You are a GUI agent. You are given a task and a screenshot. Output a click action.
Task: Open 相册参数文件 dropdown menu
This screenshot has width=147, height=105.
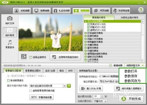tap(135, 65)
